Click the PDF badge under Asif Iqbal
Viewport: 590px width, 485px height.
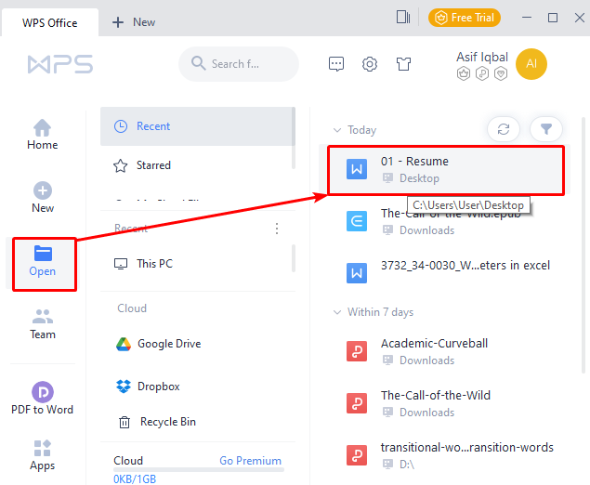coord(482,73)
